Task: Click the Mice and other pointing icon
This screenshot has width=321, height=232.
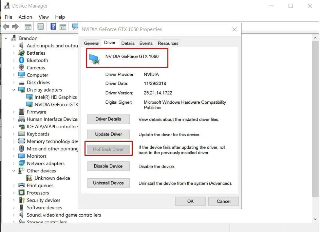Action: point(22,148)
